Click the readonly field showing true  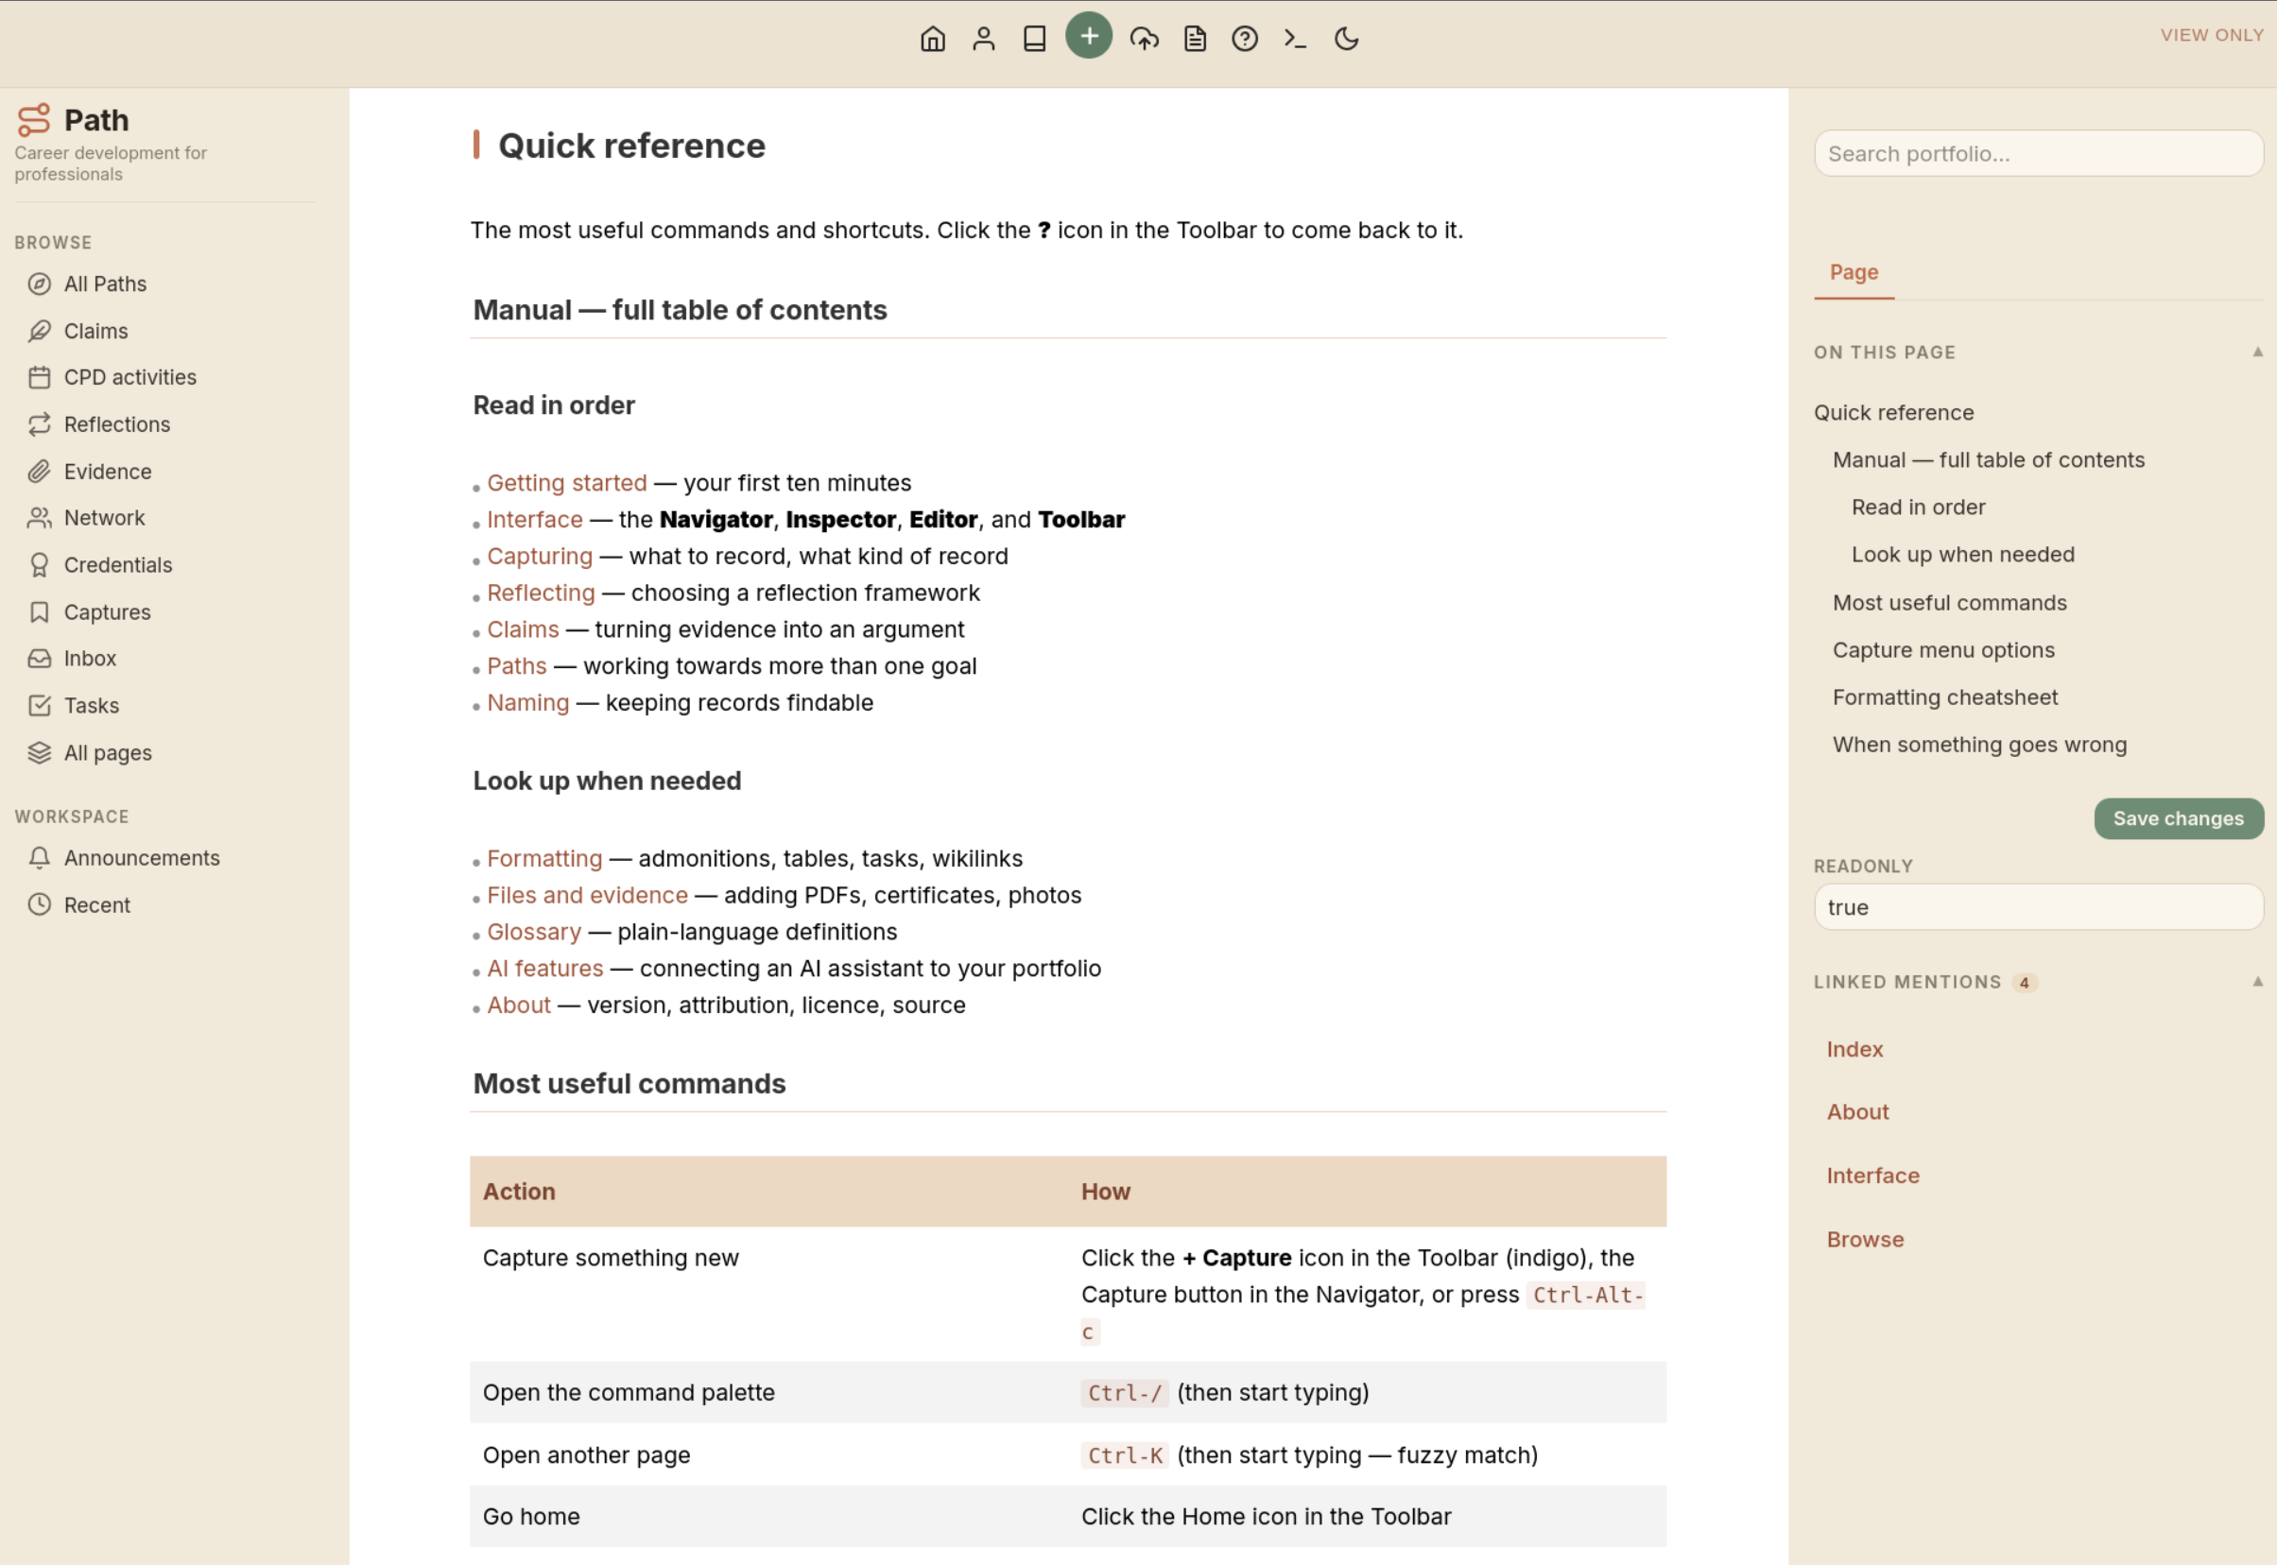pyautogui.click(x=2038, y=907)
